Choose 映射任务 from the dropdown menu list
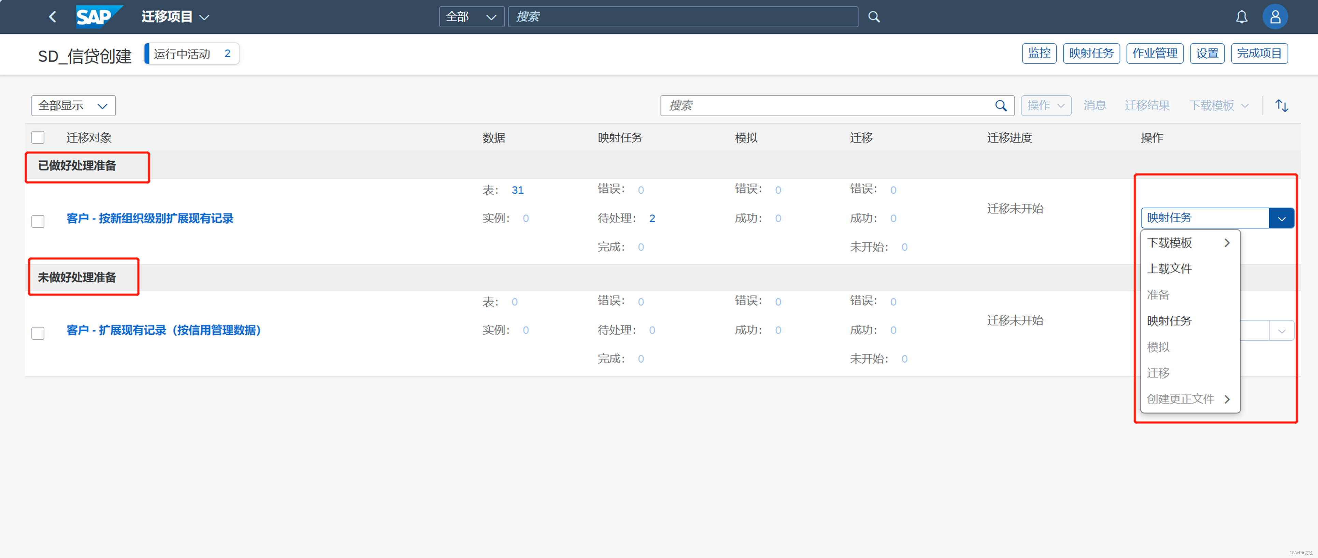 1190,321
